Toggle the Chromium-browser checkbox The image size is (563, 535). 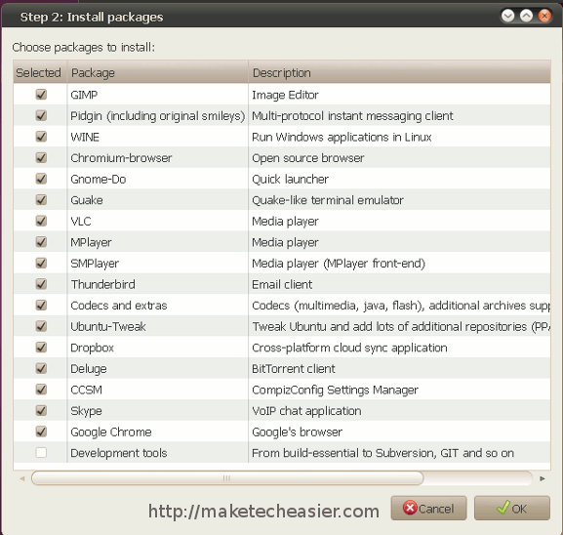point(41,158)
